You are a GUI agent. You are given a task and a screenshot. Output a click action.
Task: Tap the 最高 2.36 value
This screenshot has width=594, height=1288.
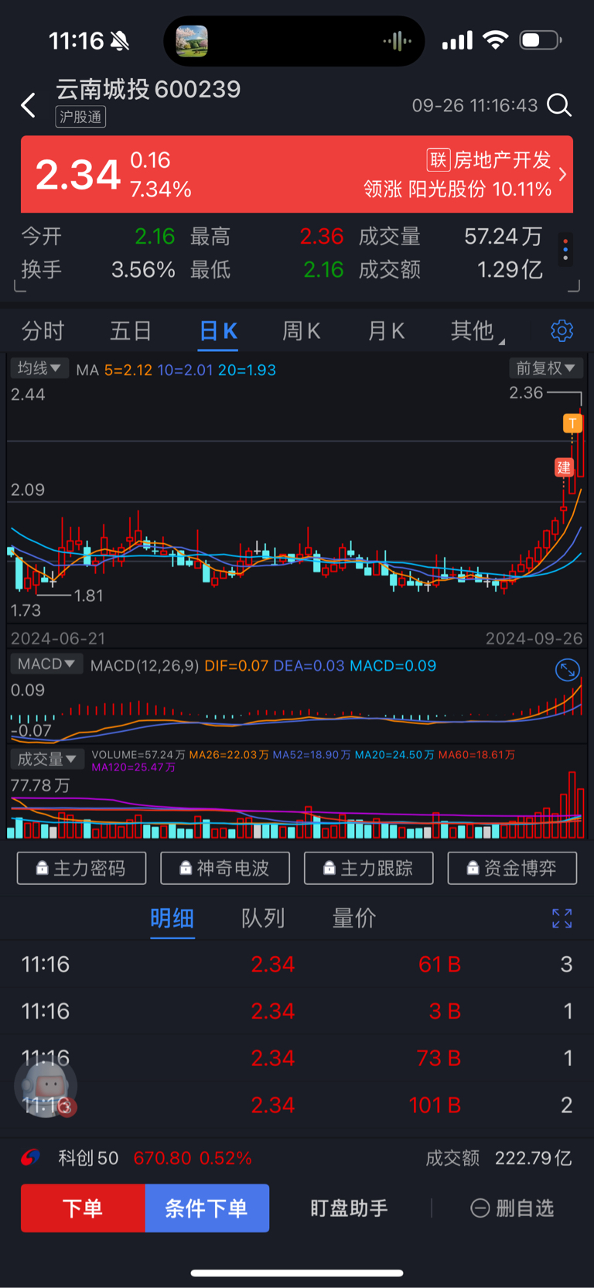click(322, 237)
